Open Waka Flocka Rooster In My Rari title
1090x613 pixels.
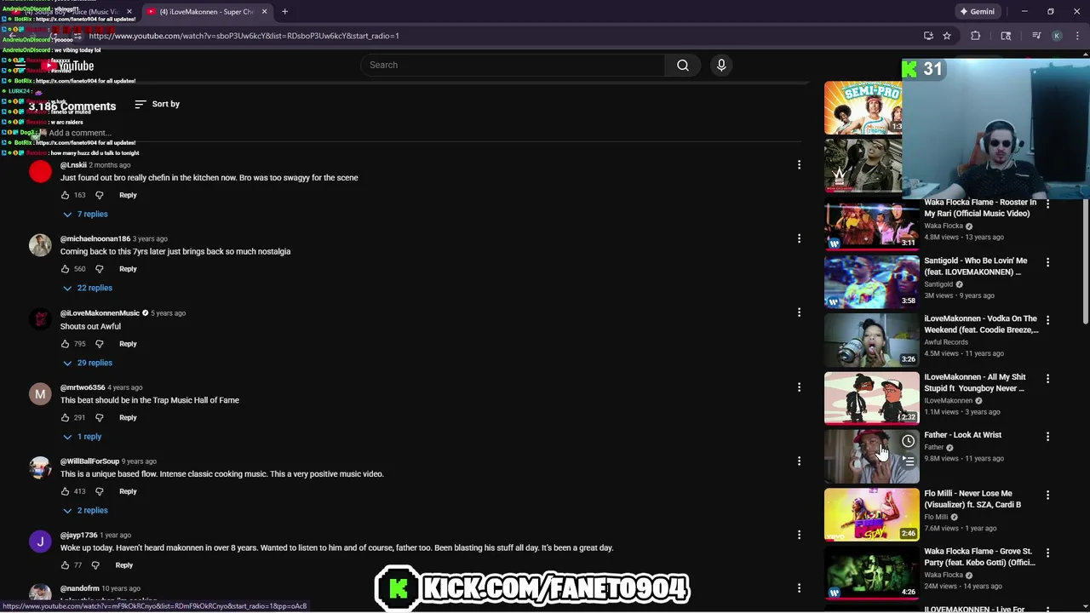tap(980, 208)
